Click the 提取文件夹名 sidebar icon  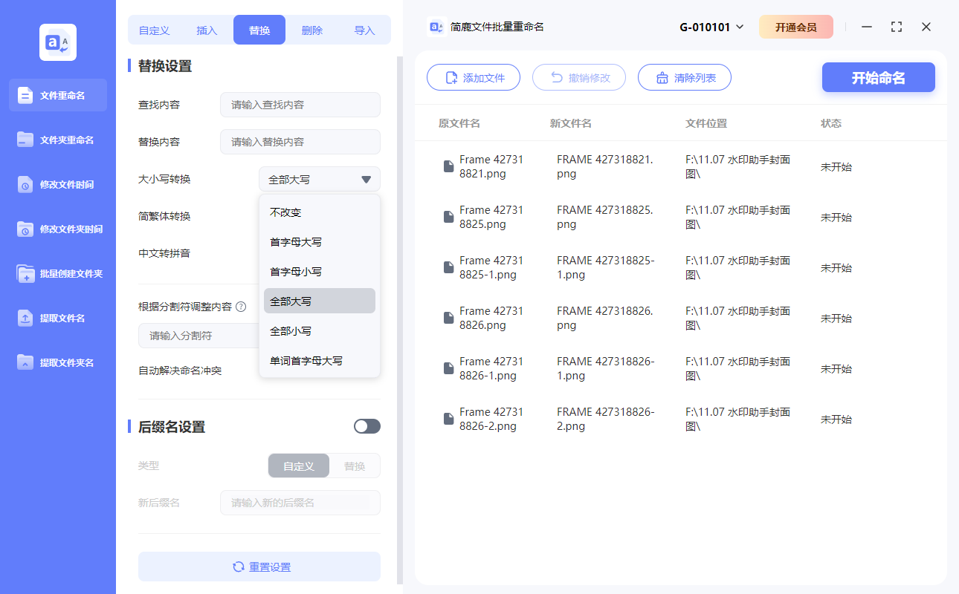pyautogui.click(x=25, y=362)
